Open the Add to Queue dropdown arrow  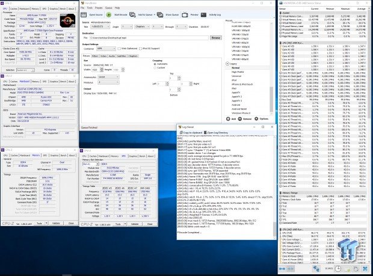pyautogui.click(x=155, y=15)
